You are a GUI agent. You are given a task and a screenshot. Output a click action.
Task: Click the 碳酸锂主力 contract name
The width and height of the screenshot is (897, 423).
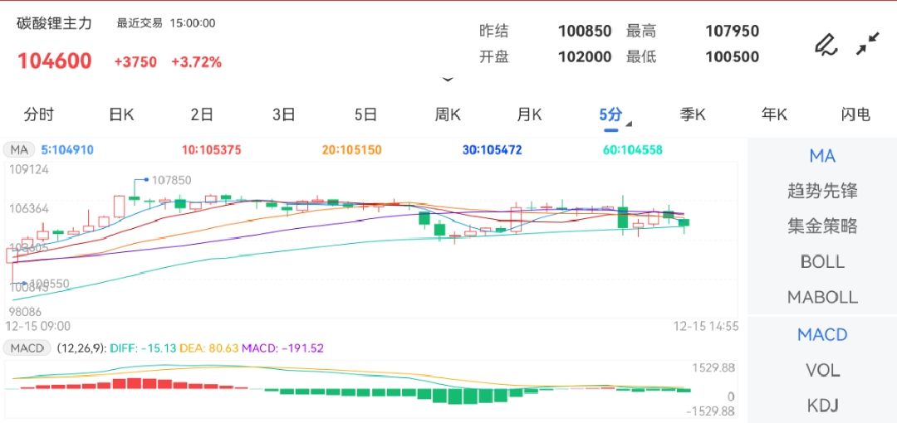click(x=54, y=23)
